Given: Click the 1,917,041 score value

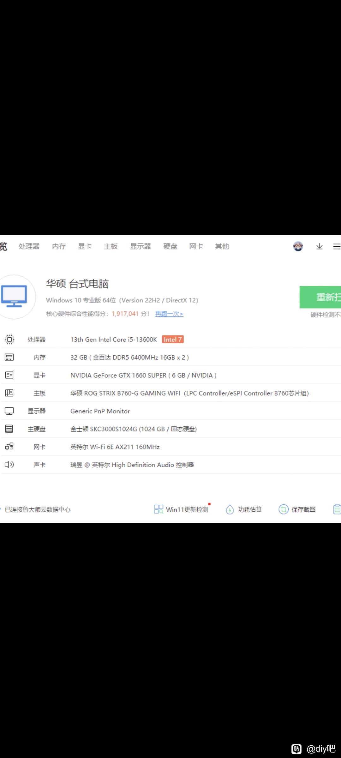Looking at the screenshot, I should click(125, 314).
